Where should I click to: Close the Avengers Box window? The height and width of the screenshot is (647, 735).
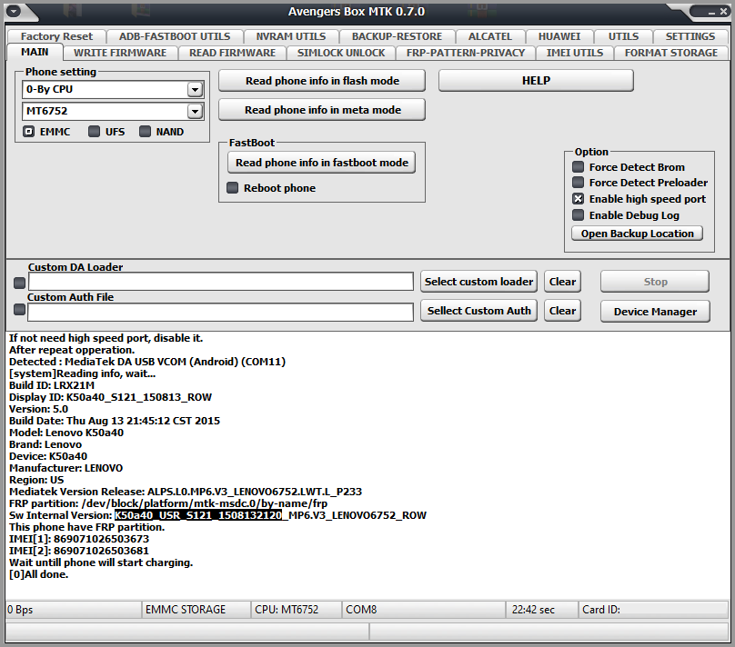tap(723, 12)
